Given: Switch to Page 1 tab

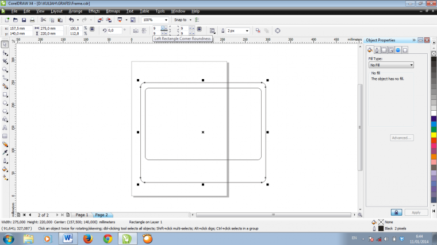Looking at the screenshot, I should [x=82, y=215].
